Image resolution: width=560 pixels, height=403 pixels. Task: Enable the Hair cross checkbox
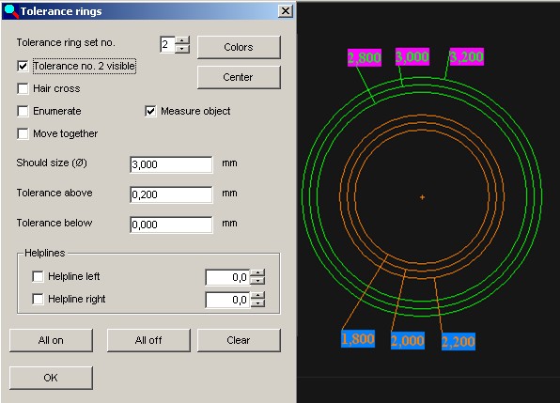pyautogui.click(x=23, y=88)
